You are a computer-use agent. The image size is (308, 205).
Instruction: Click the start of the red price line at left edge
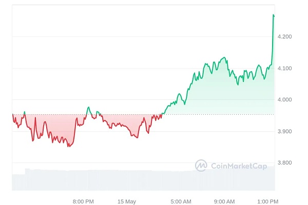tap(13, 115)
